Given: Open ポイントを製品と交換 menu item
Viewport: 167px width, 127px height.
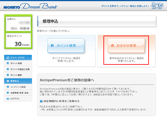Looking at the screenshot, I should click(18, 69).
